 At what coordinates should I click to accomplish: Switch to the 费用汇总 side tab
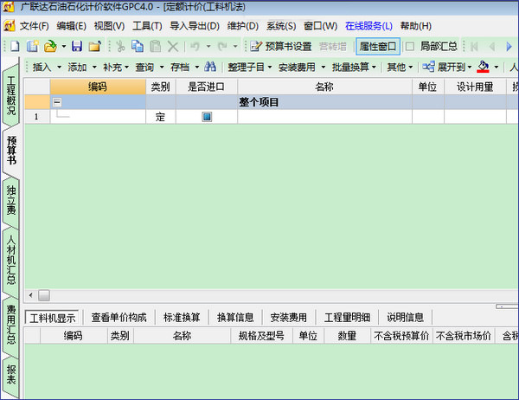coord(11,325)
